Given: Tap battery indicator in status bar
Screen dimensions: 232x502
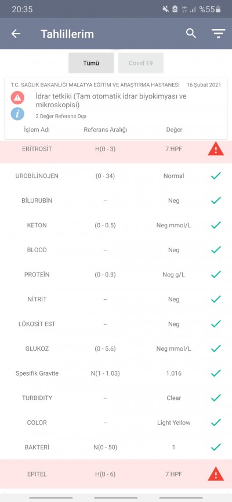Looking at the screenshot, I should [218, 9].
